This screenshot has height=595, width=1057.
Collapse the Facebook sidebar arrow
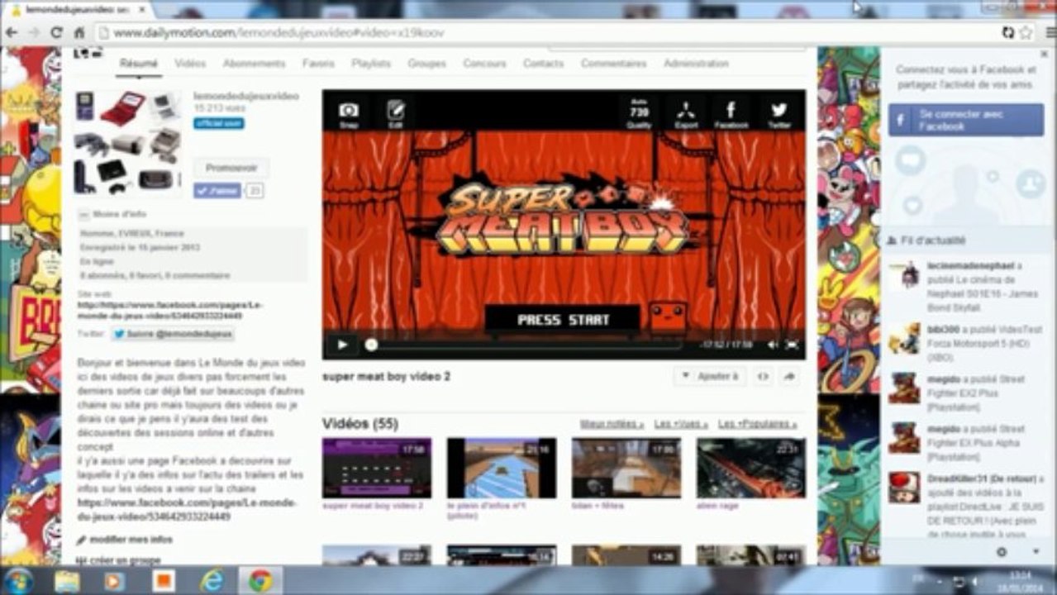(x=1036, y=552)
